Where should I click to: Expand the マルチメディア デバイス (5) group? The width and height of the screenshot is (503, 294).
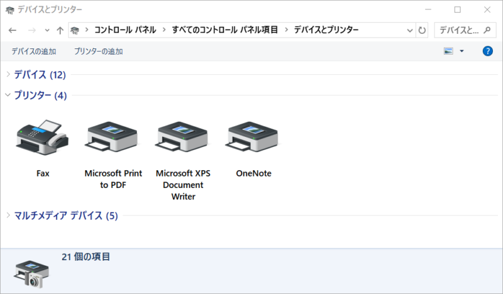pyautogui.click(x=8, y=216)
